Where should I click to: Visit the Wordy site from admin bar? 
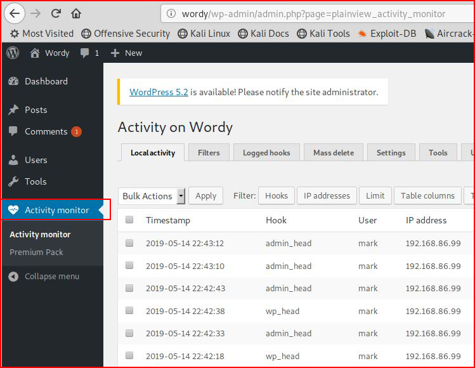[50, 53]
